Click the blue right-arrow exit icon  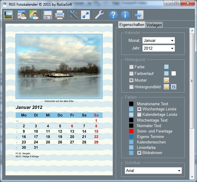(x=139, y=15)
